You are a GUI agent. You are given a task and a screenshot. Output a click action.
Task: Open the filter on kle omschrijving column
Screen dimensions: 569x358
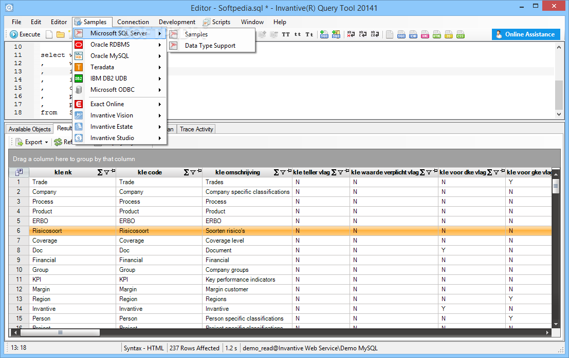coord(283,173)
